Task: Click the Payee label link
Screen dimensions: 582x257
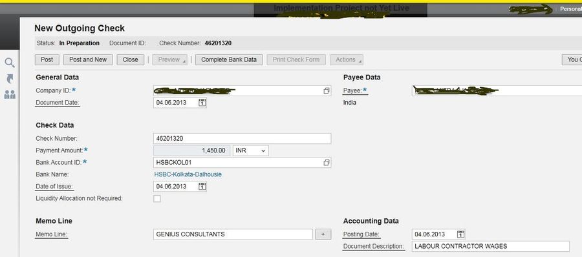Action: click(352, 90)
